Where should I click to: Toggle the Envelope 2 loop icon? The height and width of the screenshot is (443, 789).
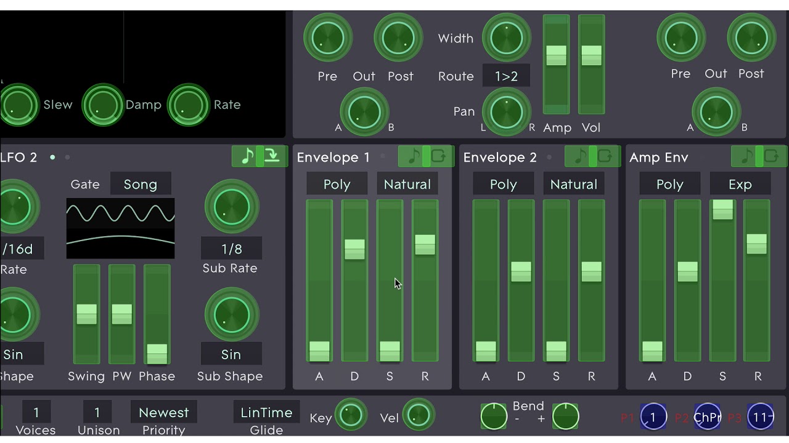[x=606, y=157]
